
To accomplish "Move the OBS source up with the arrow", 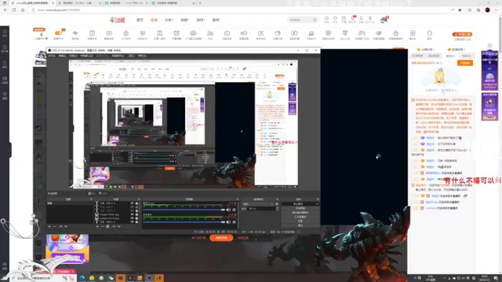I will coord(114,226).
